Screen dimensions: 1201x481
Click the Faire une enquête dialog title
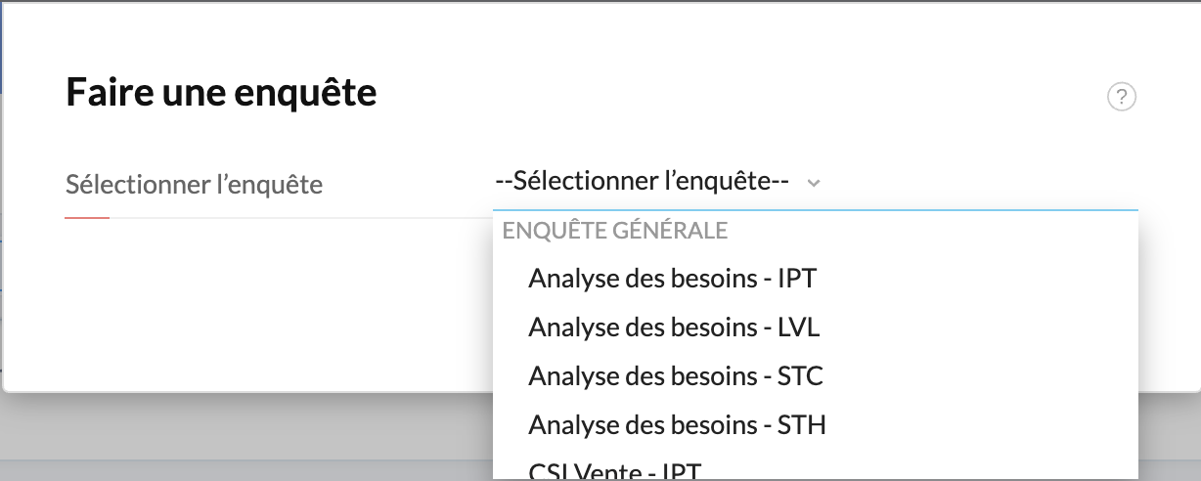221,93
